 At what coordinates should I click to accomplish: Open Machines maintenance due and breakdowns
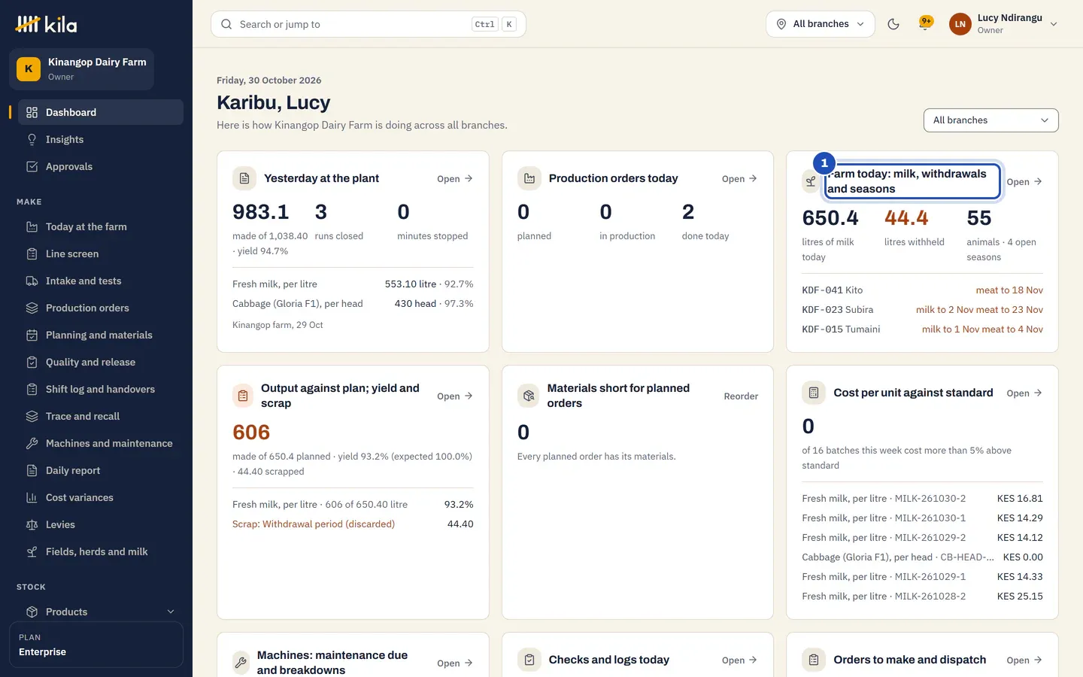455,663
